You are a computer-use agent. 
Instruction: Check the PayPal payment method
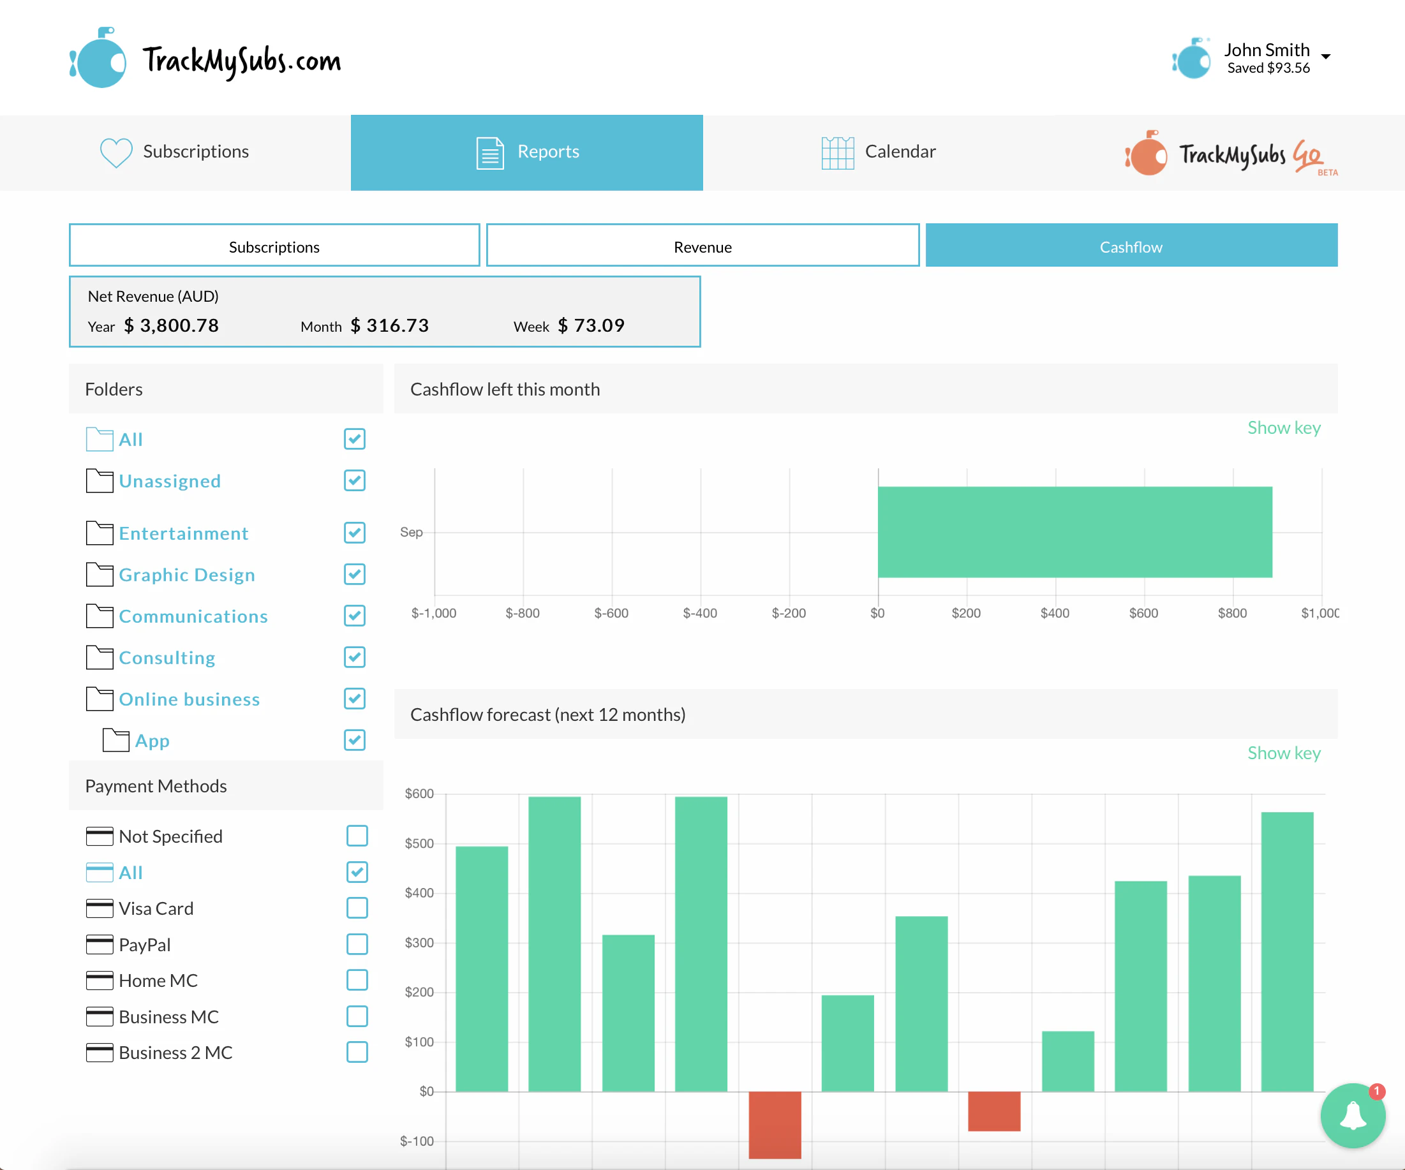[x=358, y=945]
